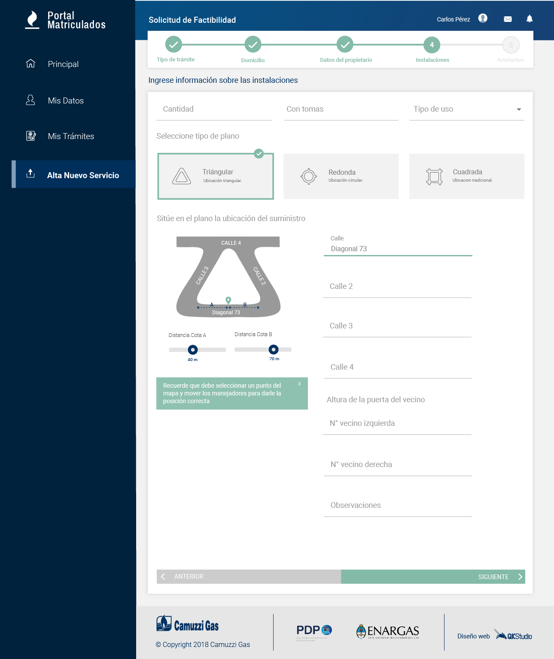Click the 40 m value under Cota A

[192, 360]
